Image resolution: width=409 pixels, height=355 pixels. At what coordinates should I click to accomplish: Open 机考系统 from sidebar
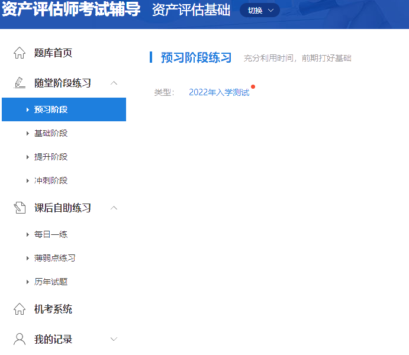tap(53, 309)
